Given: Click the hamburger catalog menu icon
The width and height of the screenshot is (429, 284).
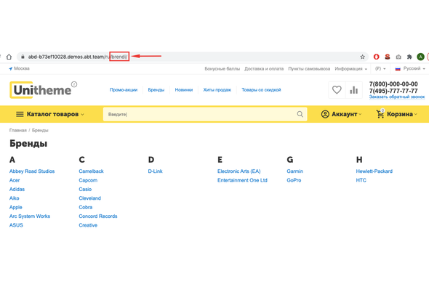Looking at the screenshot, I should [x=20, y=114].
